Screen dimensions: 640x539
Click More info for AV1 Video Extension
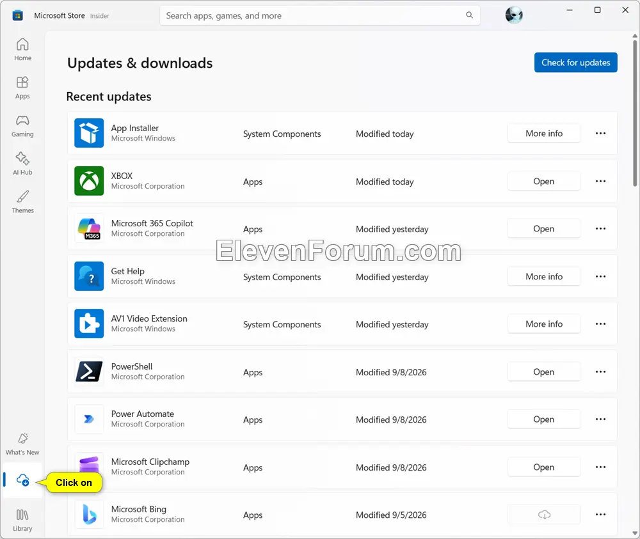(x=544, y=324)
